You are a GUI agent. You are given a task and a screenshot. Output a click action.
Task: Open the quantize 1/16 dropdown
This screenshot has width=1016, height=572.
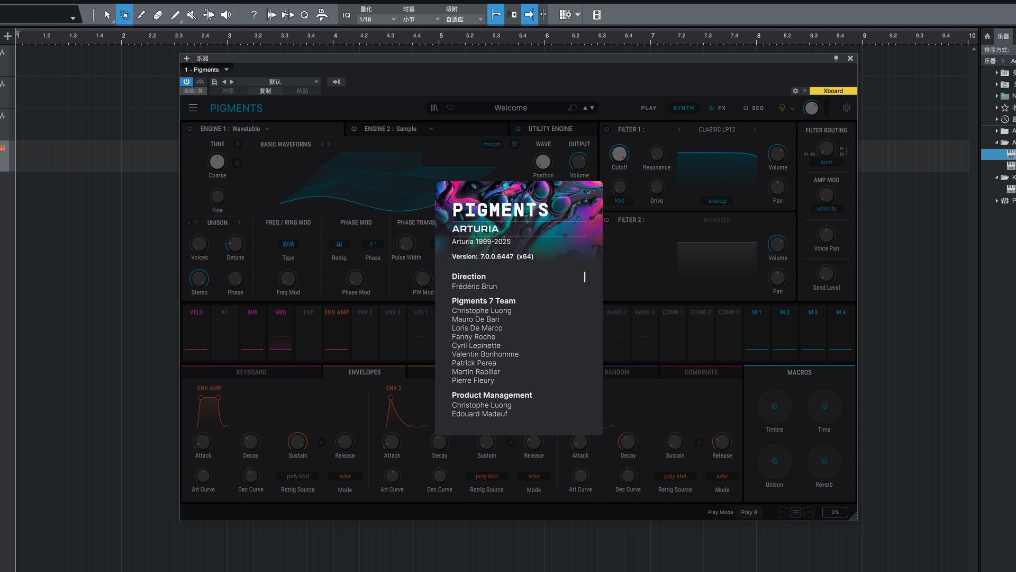pyautogui.click(x=378, y=20)
